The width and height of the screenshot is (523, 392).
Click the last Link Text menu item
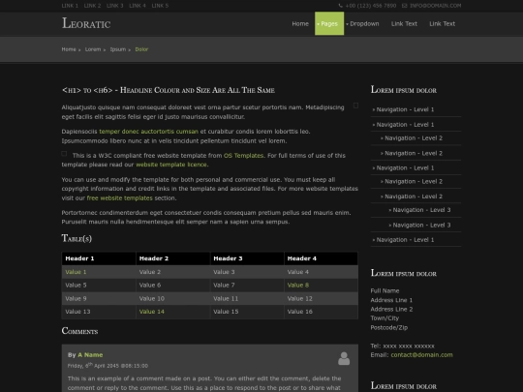(x=442, y=23)
